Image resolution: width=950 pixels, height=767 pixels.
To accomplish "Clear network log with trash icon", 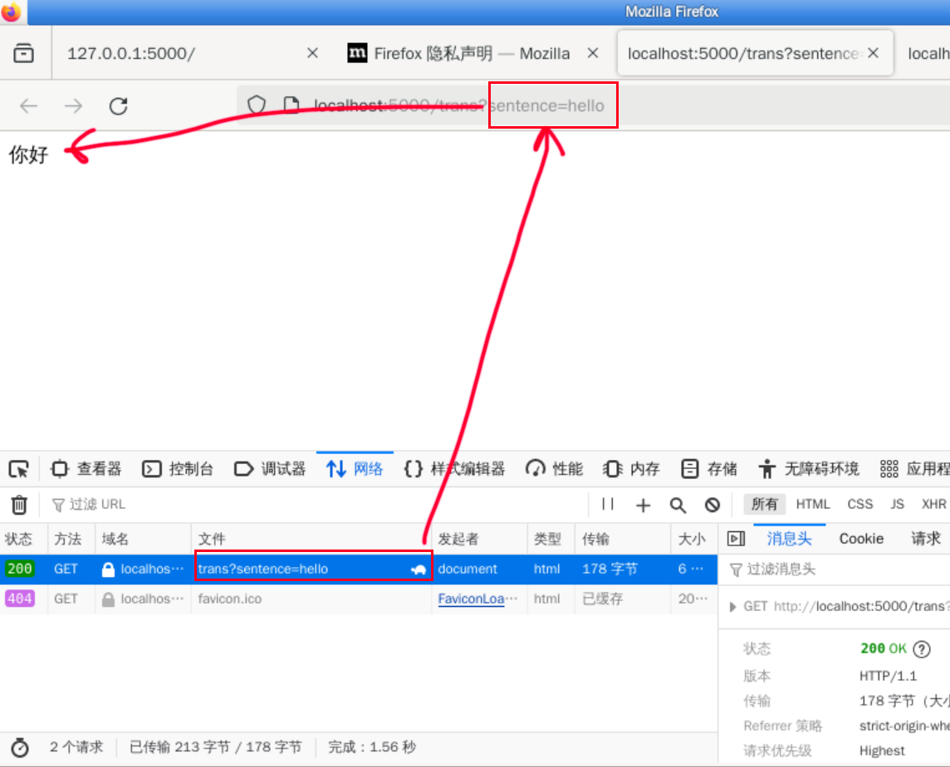I will (x=19, y=505).
